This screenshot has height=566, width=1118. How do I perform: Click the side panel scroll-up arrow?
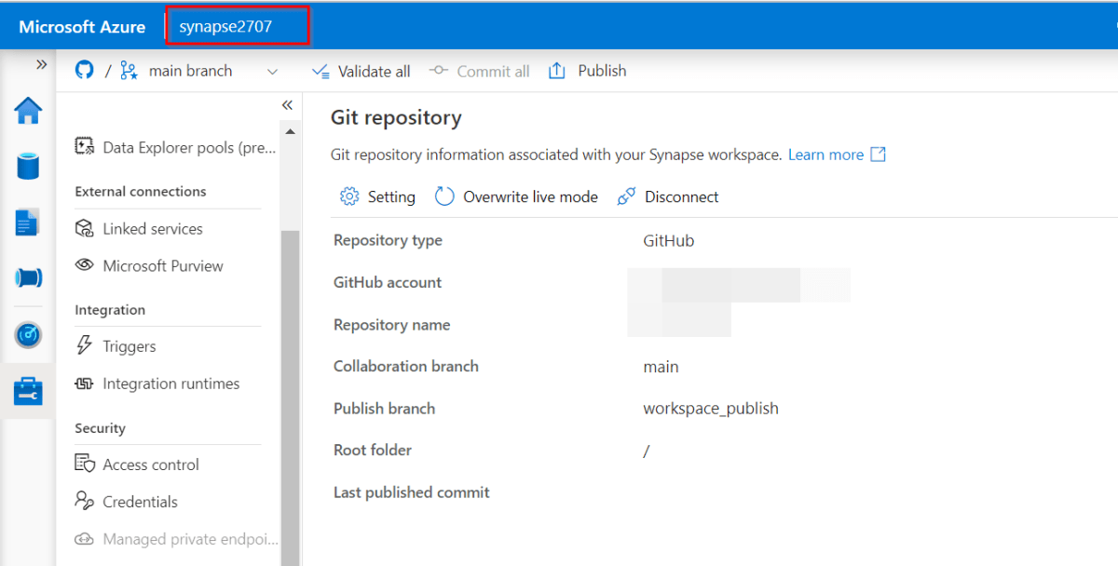point(291,131)
